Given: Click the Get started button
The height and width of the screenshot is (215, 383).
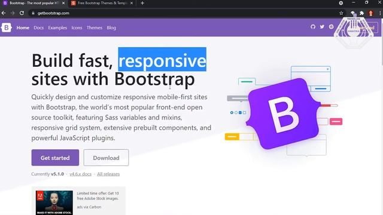Looking at the screenshot, I should (x=55, y=158).
